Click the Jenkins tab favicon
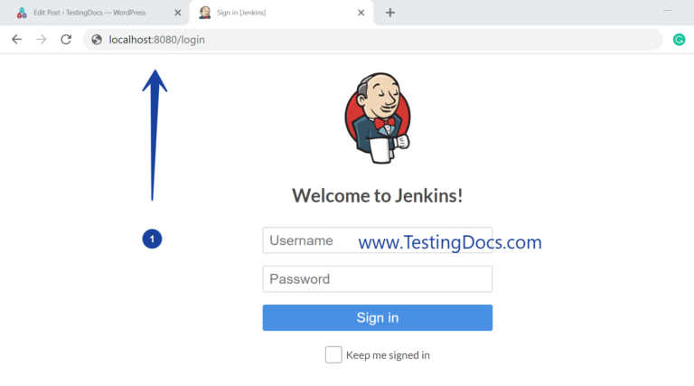Screen dimensions: 694x386 coord(205,13)
